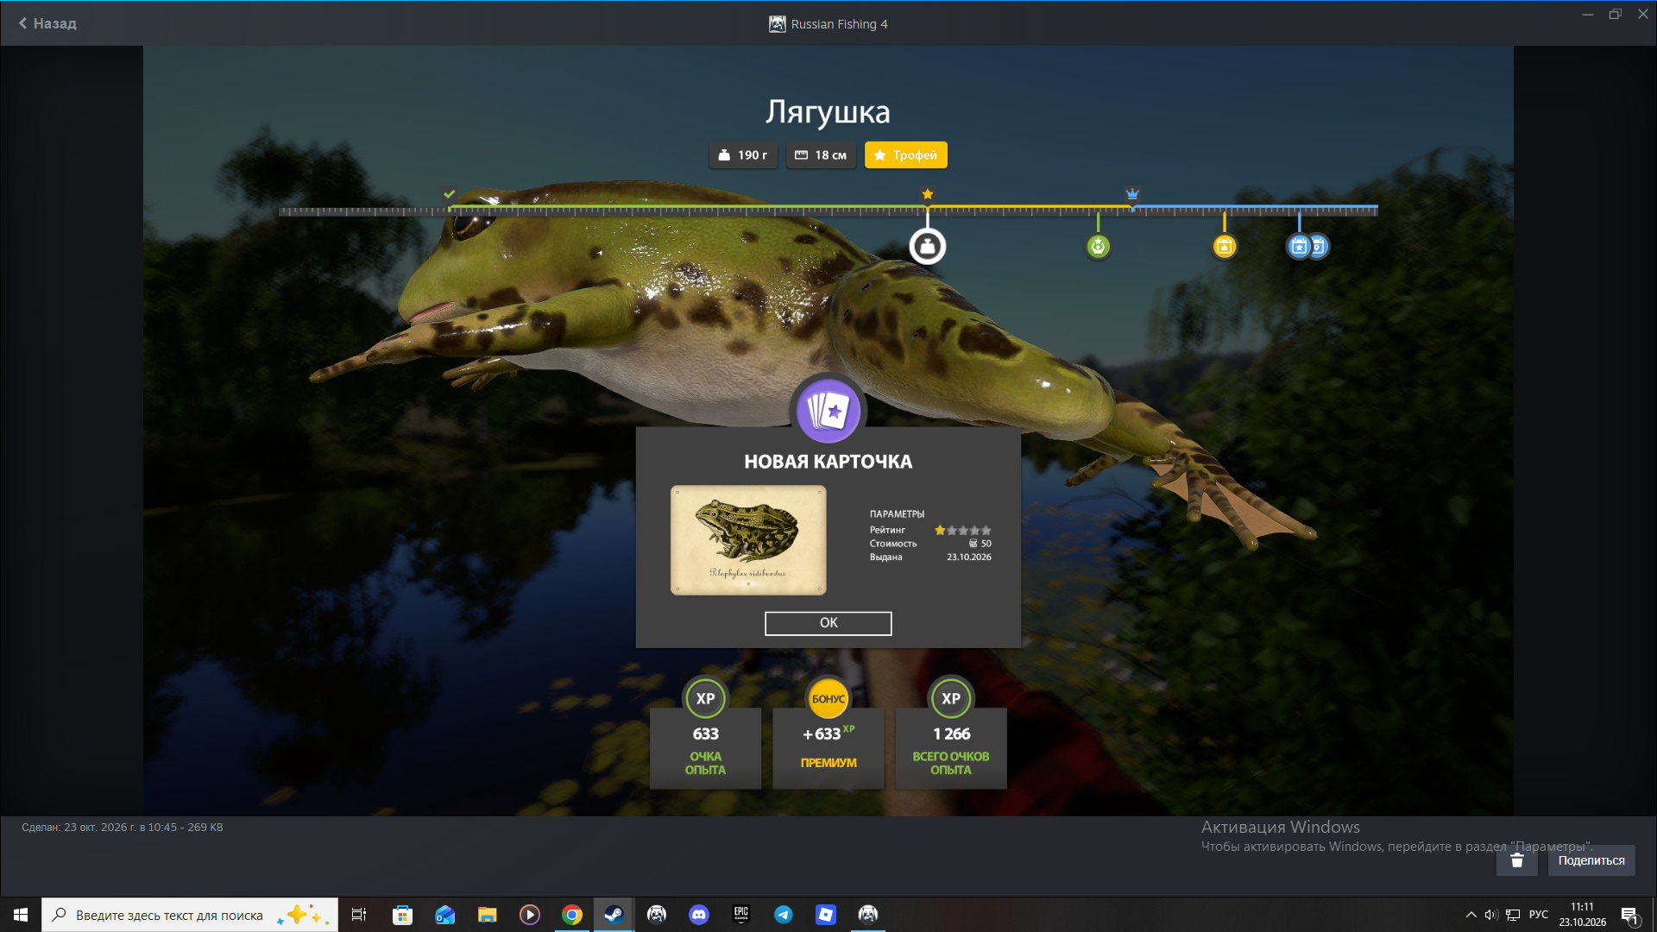Open the Windows Start menu

pos(21,915)
